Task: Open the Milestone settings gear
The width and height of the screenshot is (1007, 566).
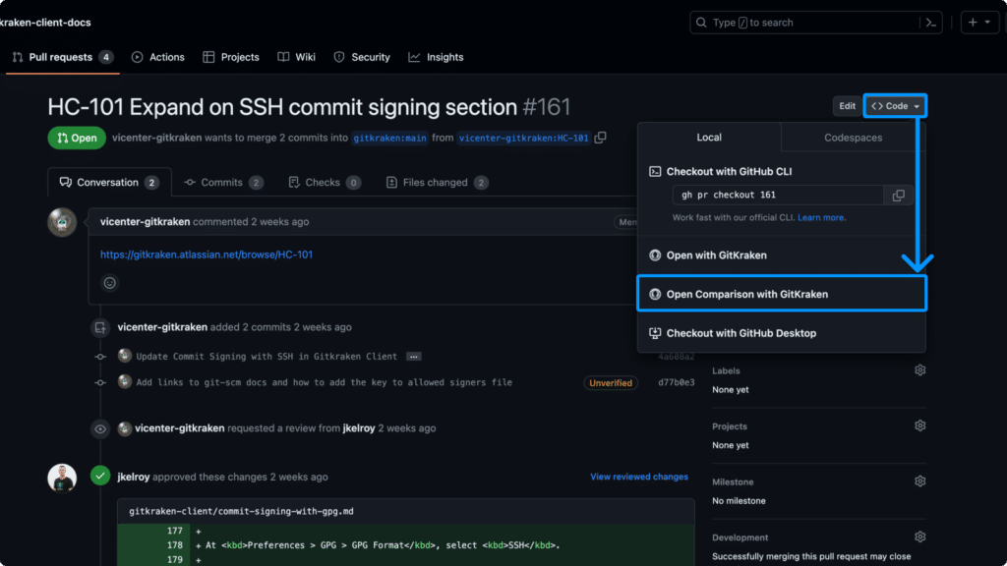Action: (x=919, y=481)
